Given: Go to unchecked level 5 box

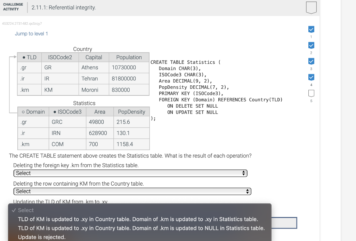Looking at the screenshot, I should coord(311,93).
